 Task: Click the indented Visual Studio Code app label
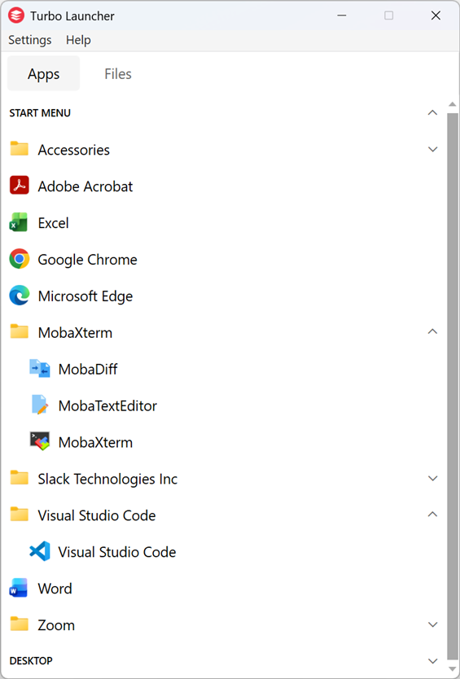click(x=117, y=552)
